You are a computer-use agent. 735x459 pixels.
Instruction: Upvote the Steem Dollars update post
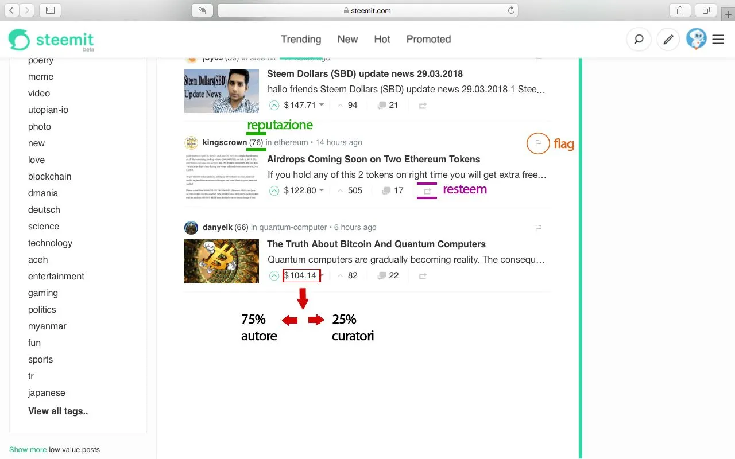coord(274,105)
